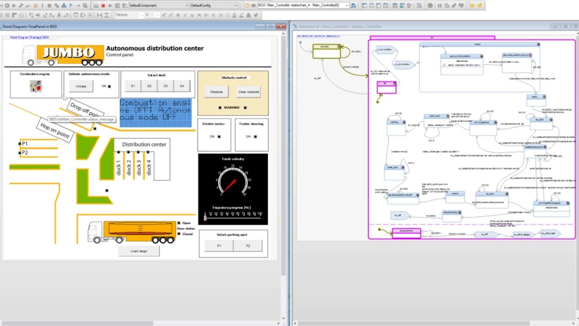Click the "Hop on point" label
This screenshot has height=326, width=579.
(55, 131)
